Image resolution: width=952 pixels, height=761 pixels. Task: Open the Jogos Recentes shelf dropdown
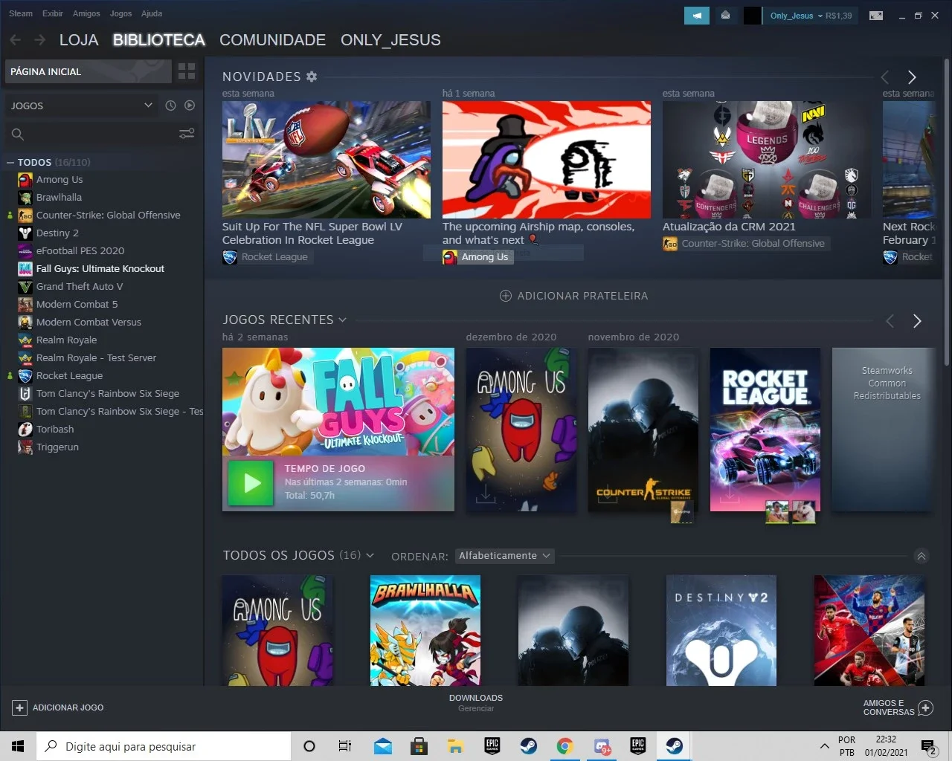tap(343, 320)
